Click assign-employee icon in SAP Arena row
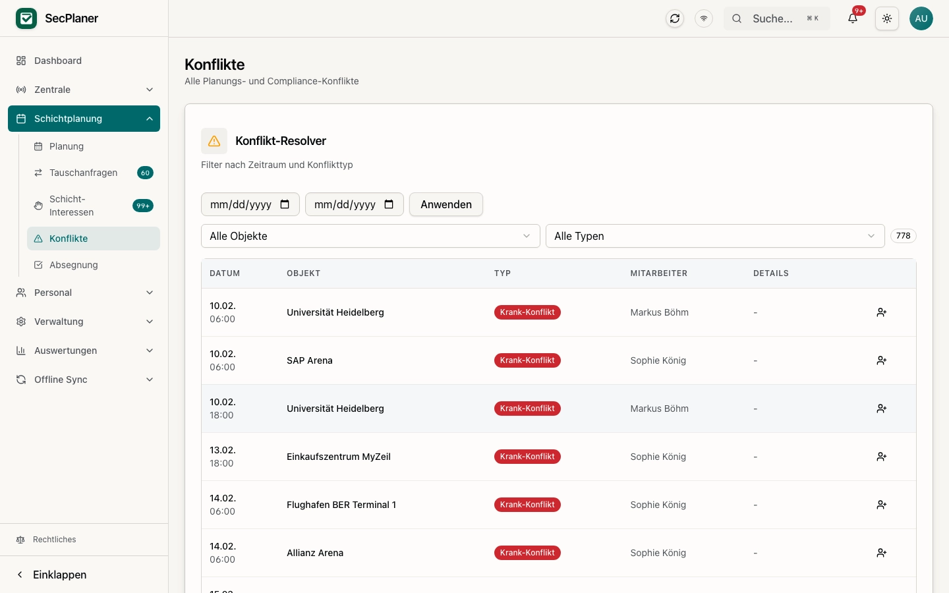 pos(881,360)
